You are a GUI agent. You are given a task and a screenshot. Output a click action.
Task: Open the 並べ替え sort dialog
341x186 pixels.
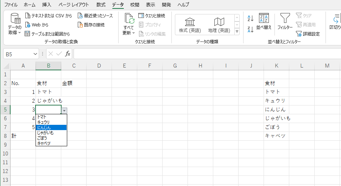(264, 21)
